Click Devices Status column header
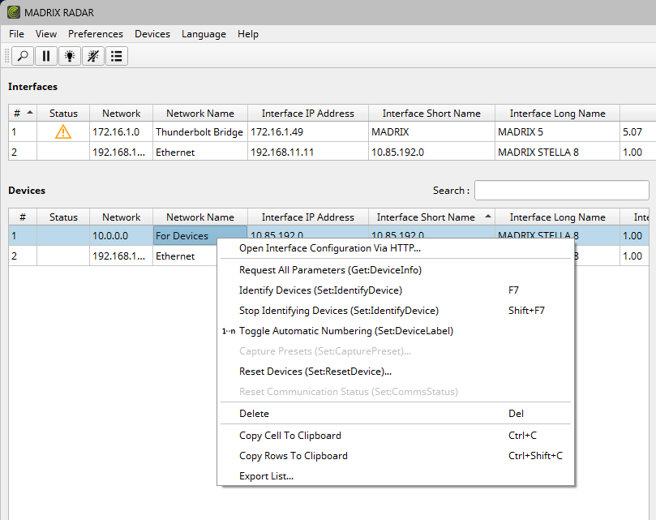Image resolution: width=656 pixels, height=520 pixels. point(63,217)
